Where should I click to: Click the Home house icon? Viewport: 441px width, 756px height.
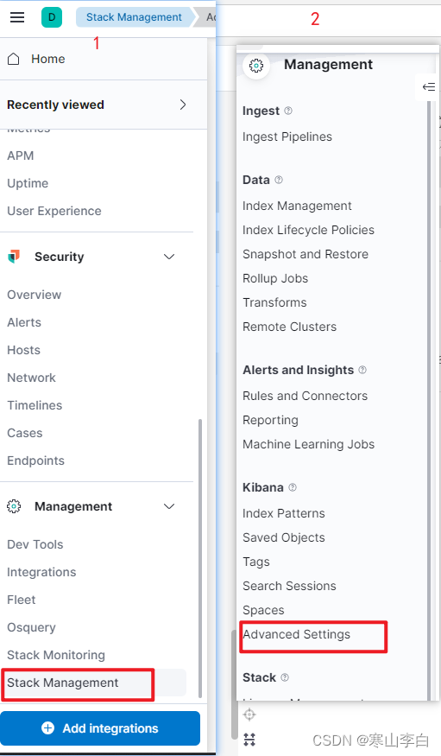pos(14,59)
